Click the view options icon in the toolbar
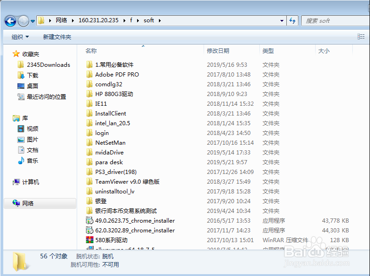This screenshot has width=370, height=276. pos(361,37)
